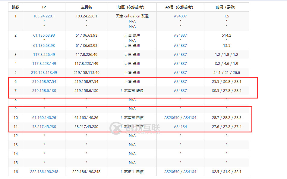
Task: Open IP link 103.24.228.1
Action: [x=44, y=16]
